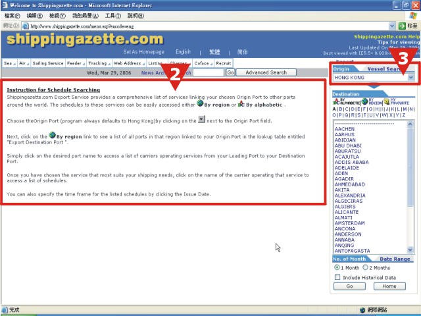The height and width of the screenshot is (316, 421).
Task: Open the 編輯(E) Edit menu
Action: pyautogui.click(x=35, y=16)
